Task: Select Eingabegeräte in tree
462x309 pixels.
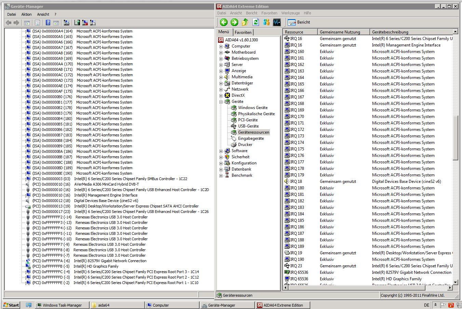Action: (x=251, y=138)
